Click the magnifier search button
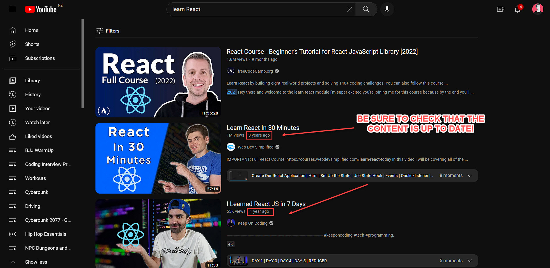 (x=366, y=9)
